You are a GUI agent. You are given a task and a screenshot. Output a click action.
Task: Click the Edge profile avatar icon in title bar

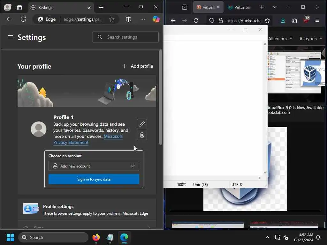8,8
